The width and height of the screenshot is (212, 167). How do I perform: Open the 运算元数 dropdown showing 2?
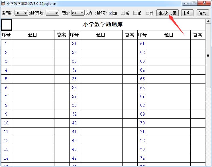[x=52, y=13]
